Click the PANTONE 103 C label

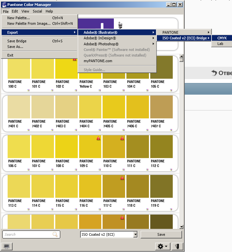110,84
